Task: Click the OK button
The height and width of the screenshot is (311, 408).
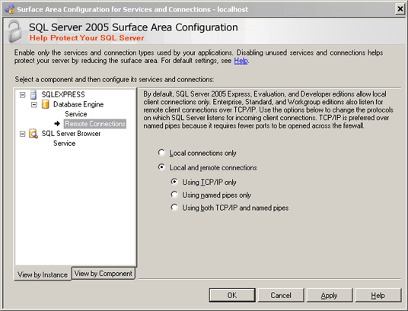Action: point(232,295)
